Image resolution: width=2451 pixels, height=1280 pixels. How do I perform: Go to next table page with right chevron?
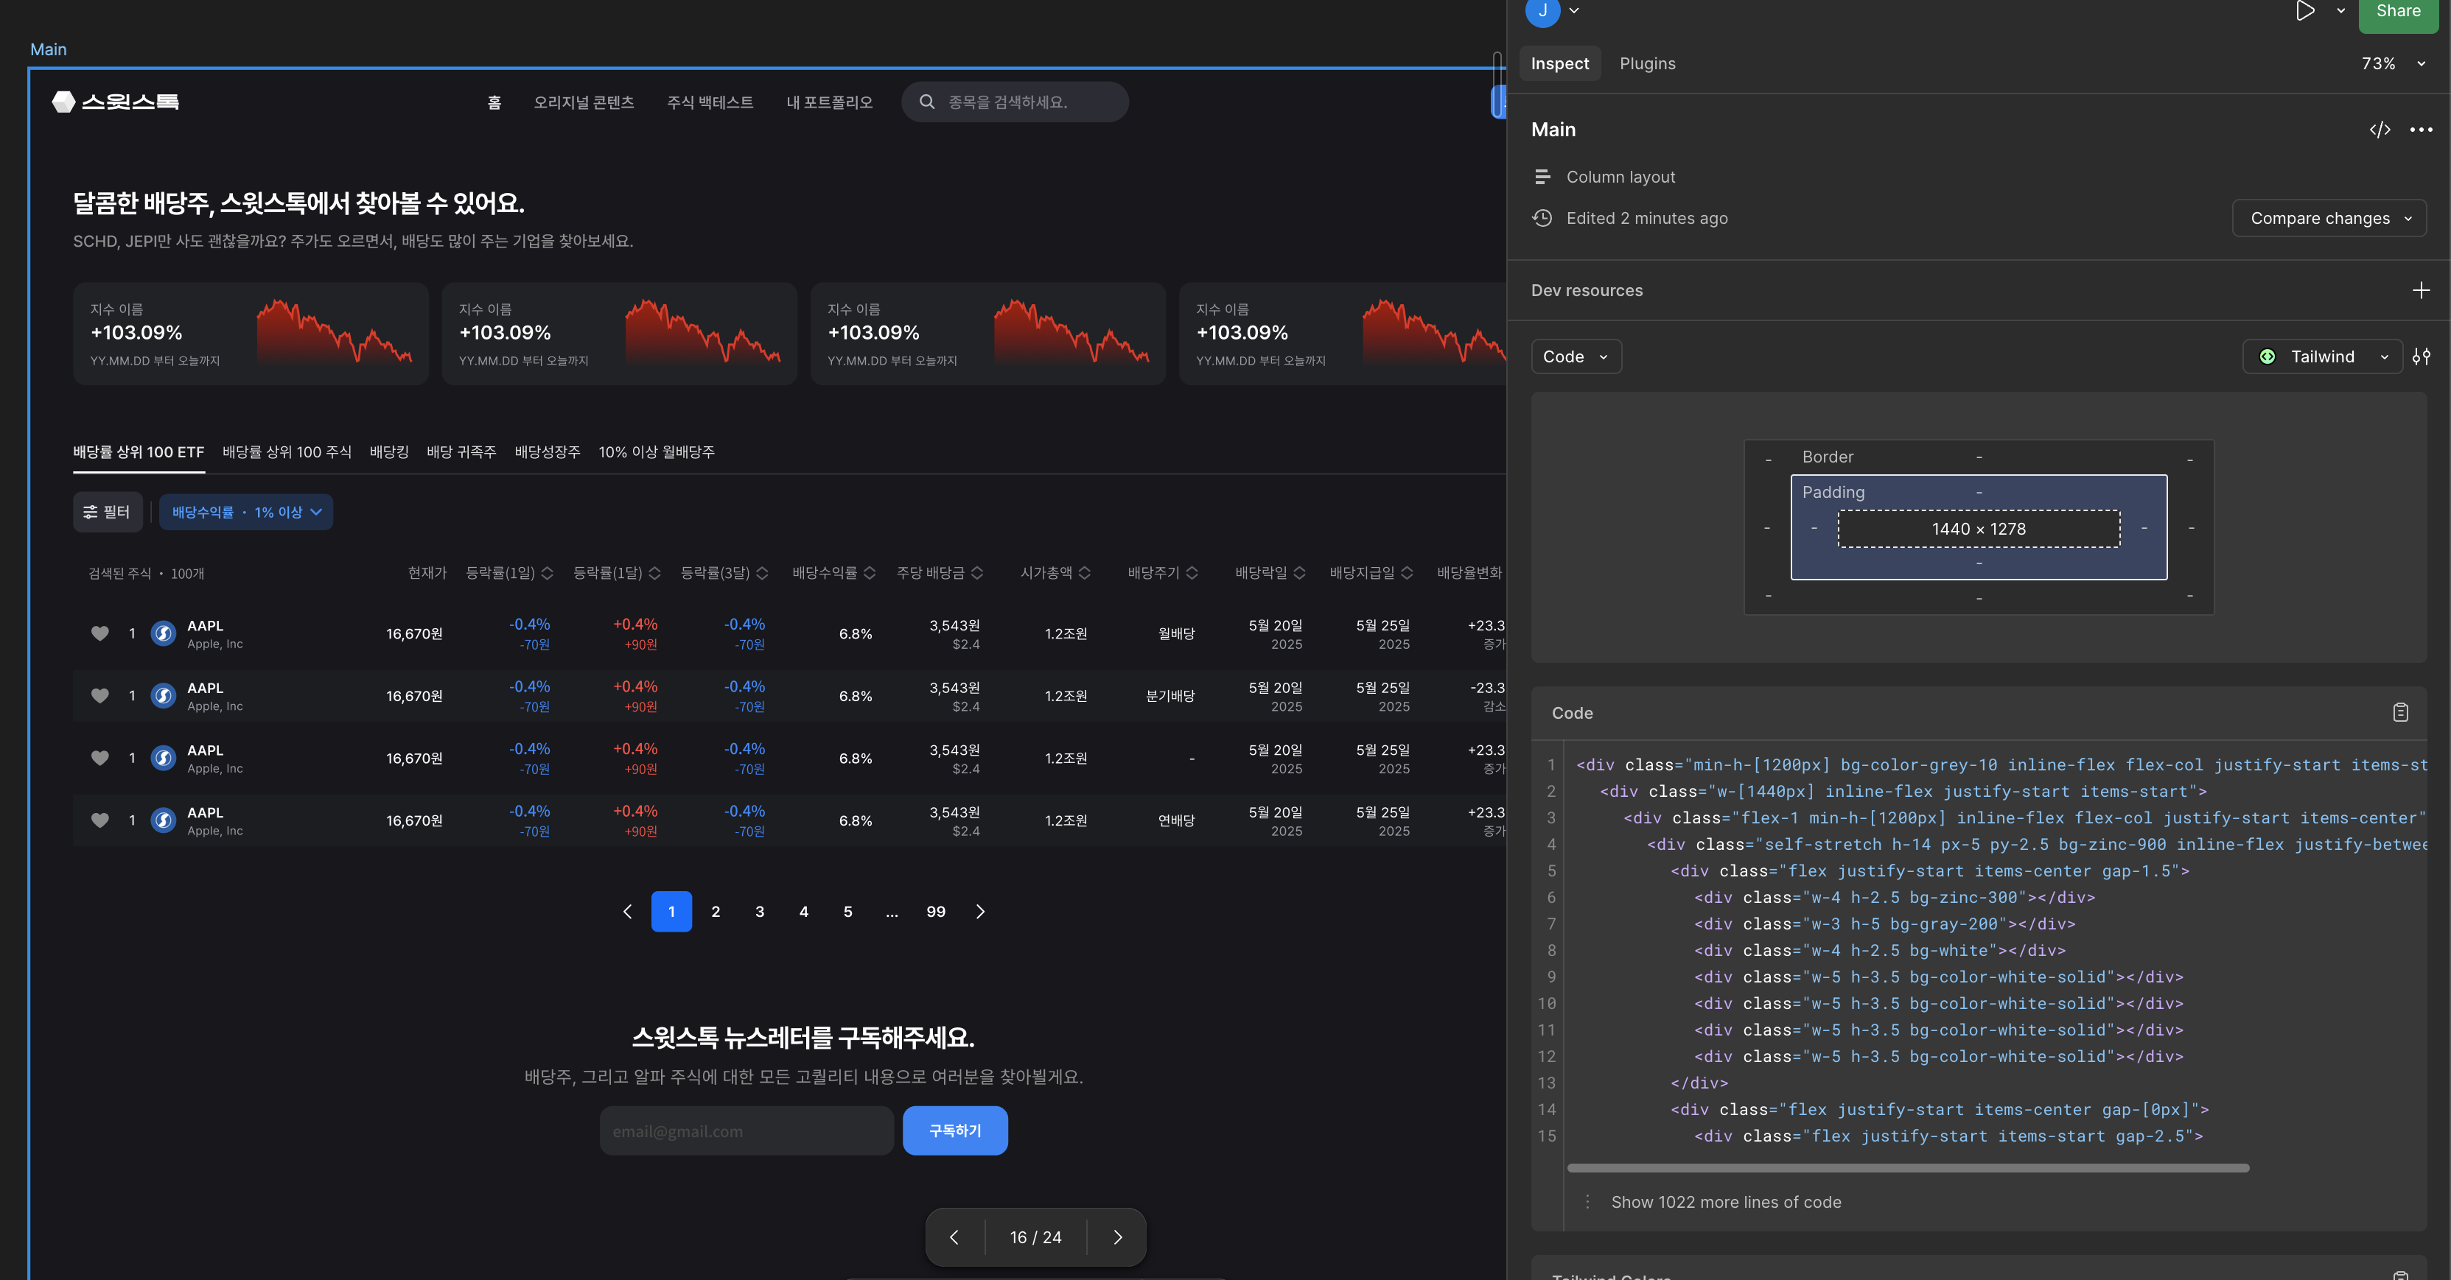[980, 912]
